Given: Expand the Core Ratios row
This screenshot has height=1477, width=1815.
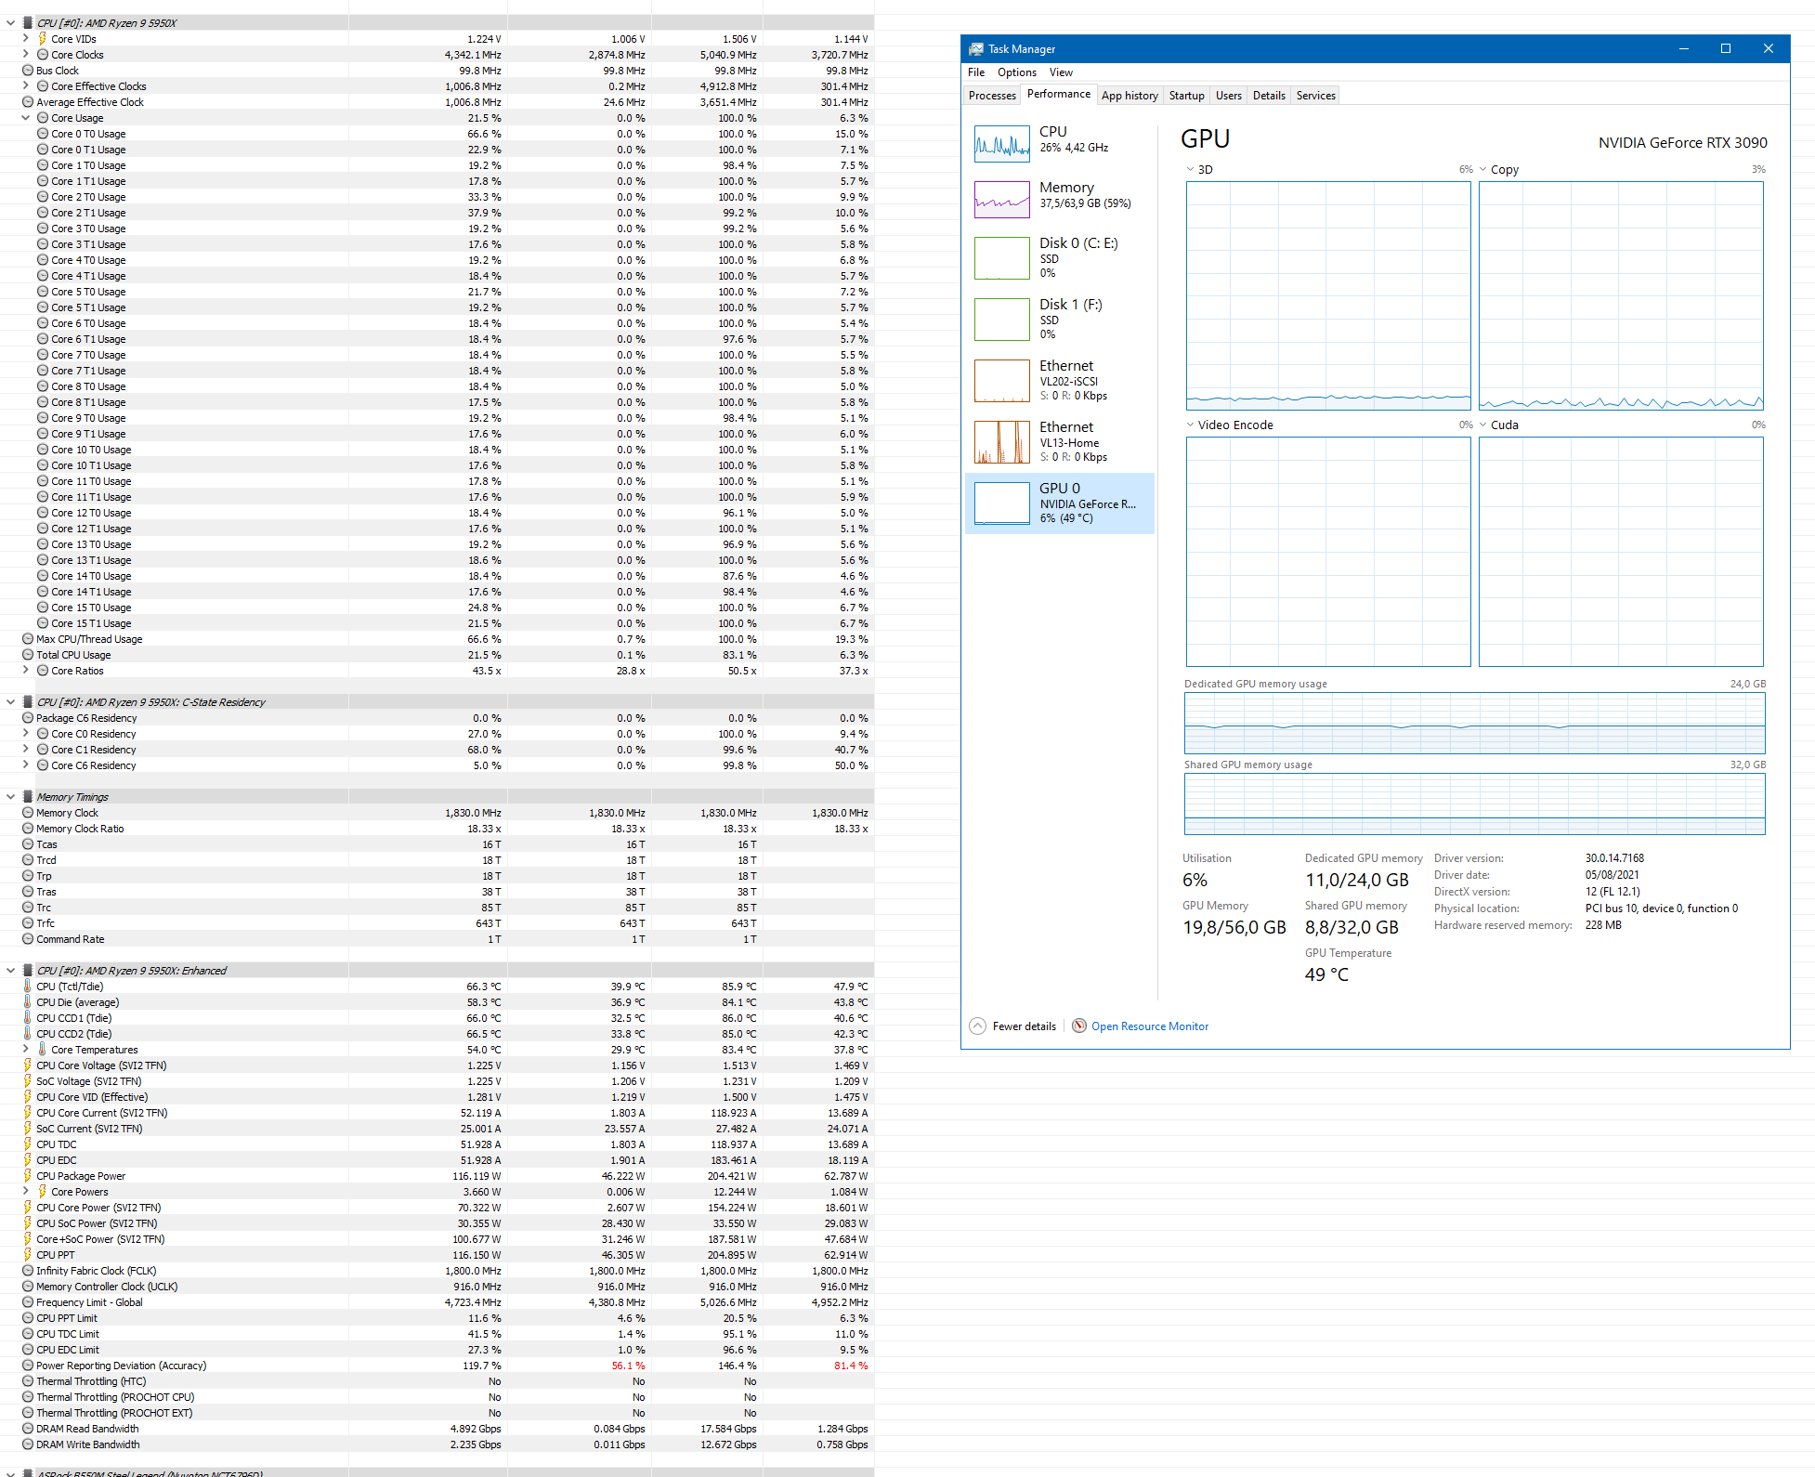Looking at the screenshot, I should 25,671.
